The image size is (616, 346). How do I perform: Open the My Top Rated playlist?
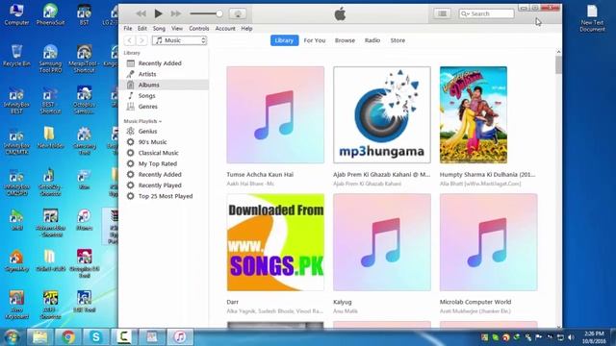coord(164,163)
